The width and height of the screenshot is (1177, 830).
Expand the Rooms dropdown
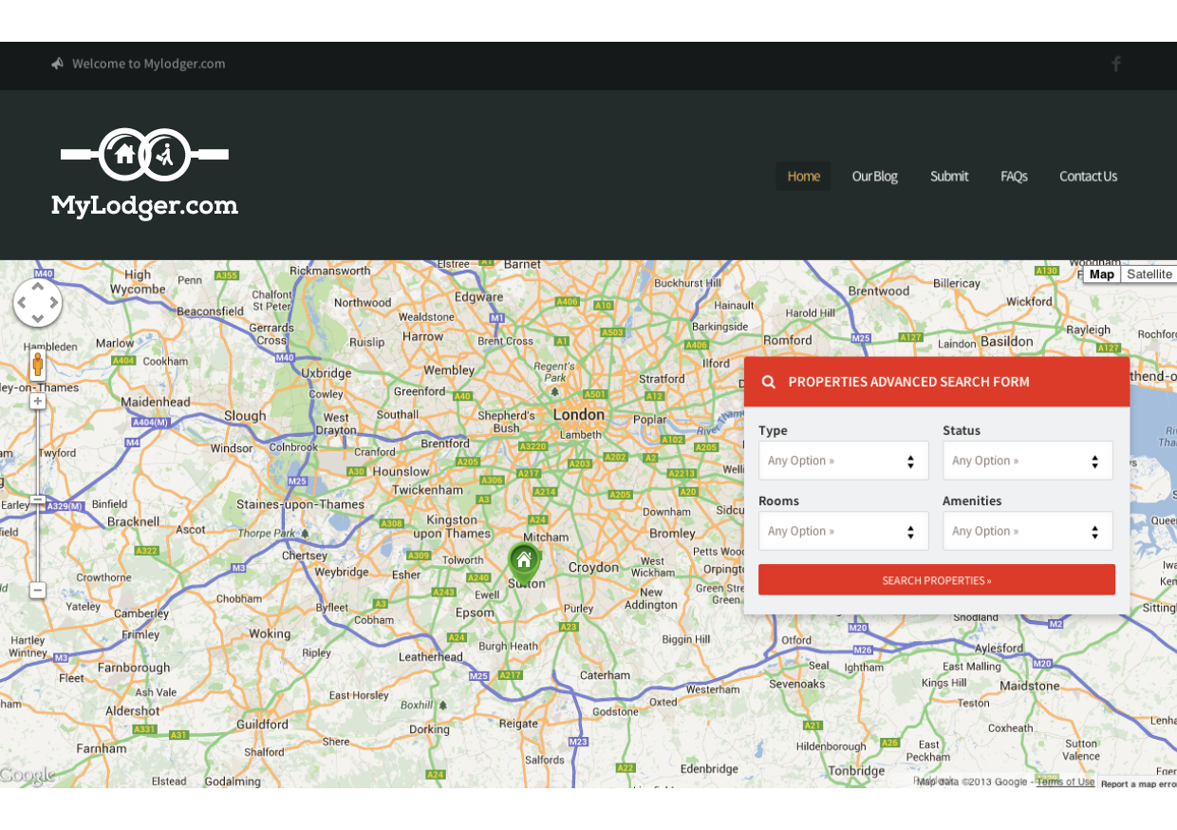pyautogui.click(x=844, y=531)
